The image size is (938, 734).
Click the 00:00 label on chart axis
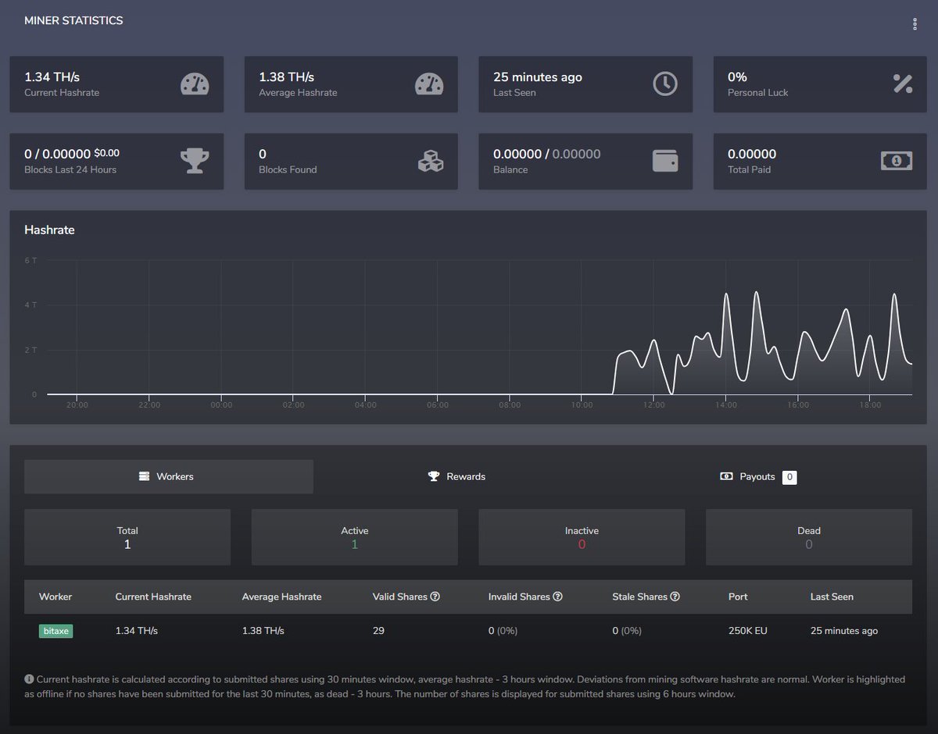tap(221, 405)
